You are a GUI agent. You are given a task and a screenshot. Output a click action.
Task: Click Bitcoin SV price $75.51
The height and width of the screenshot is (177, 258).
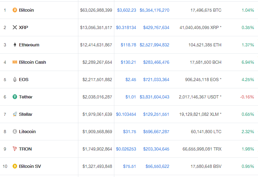(129, 166)
